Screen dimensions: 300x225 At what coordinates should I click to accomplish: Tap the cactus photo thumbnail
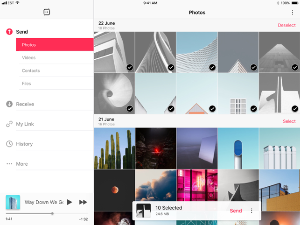tap(114, 148)
